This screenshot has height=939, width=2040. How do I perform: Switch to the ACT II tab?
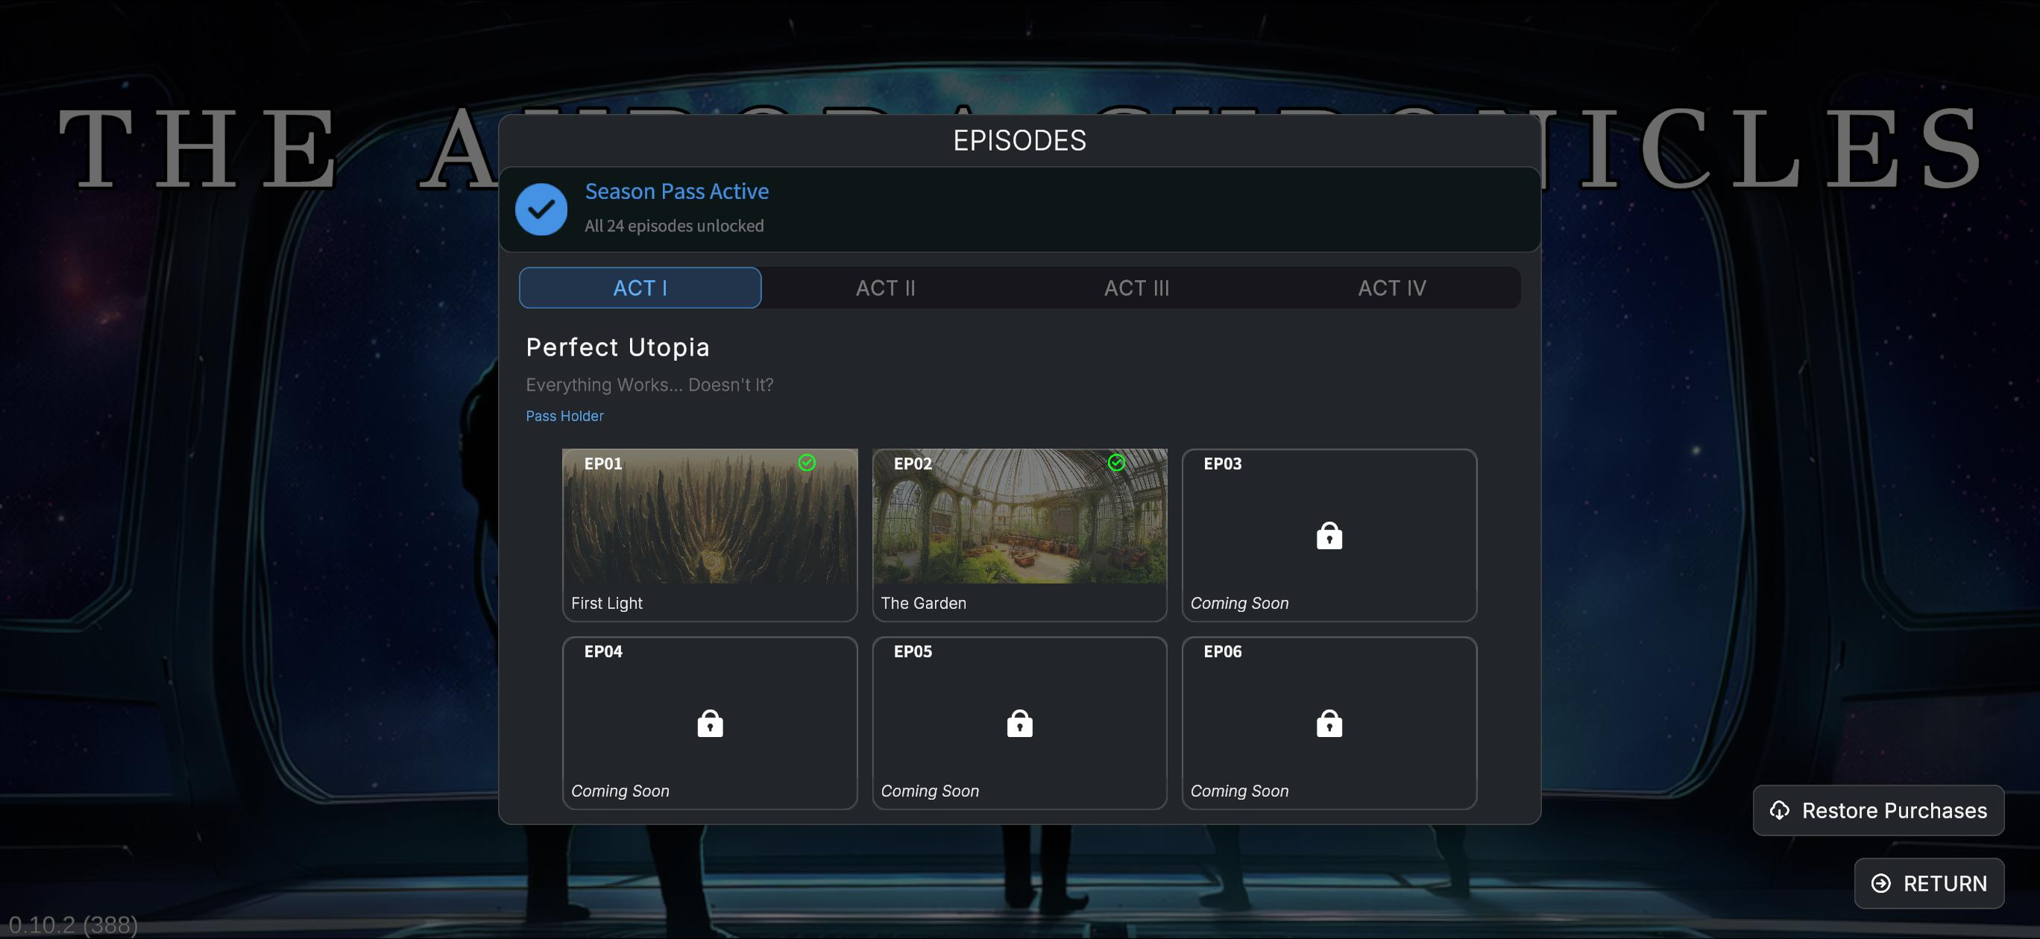click(x=885, y=288)
